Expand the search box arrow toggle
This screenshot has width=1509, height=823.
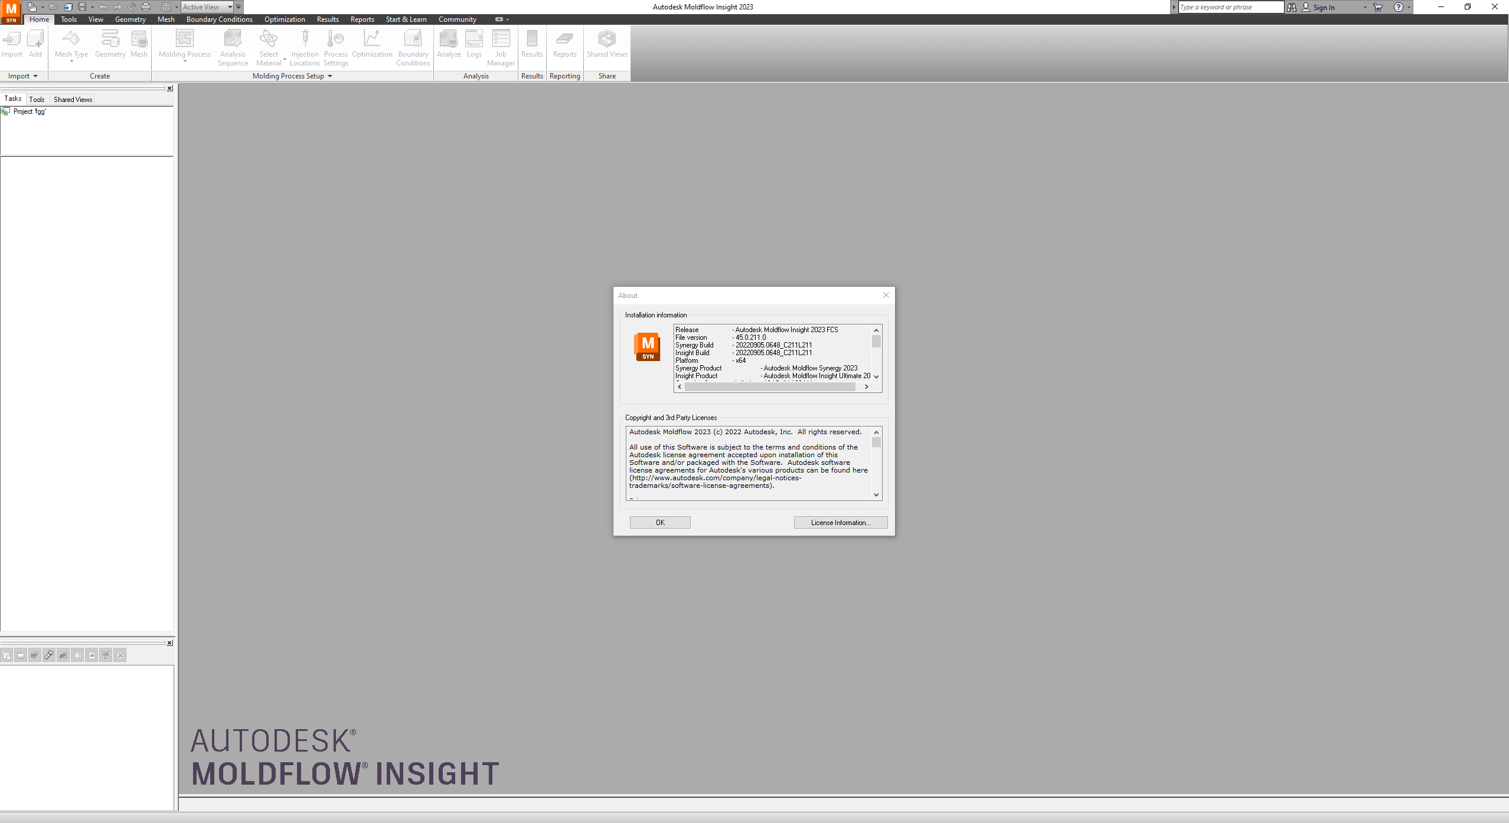coord(1174,7)
